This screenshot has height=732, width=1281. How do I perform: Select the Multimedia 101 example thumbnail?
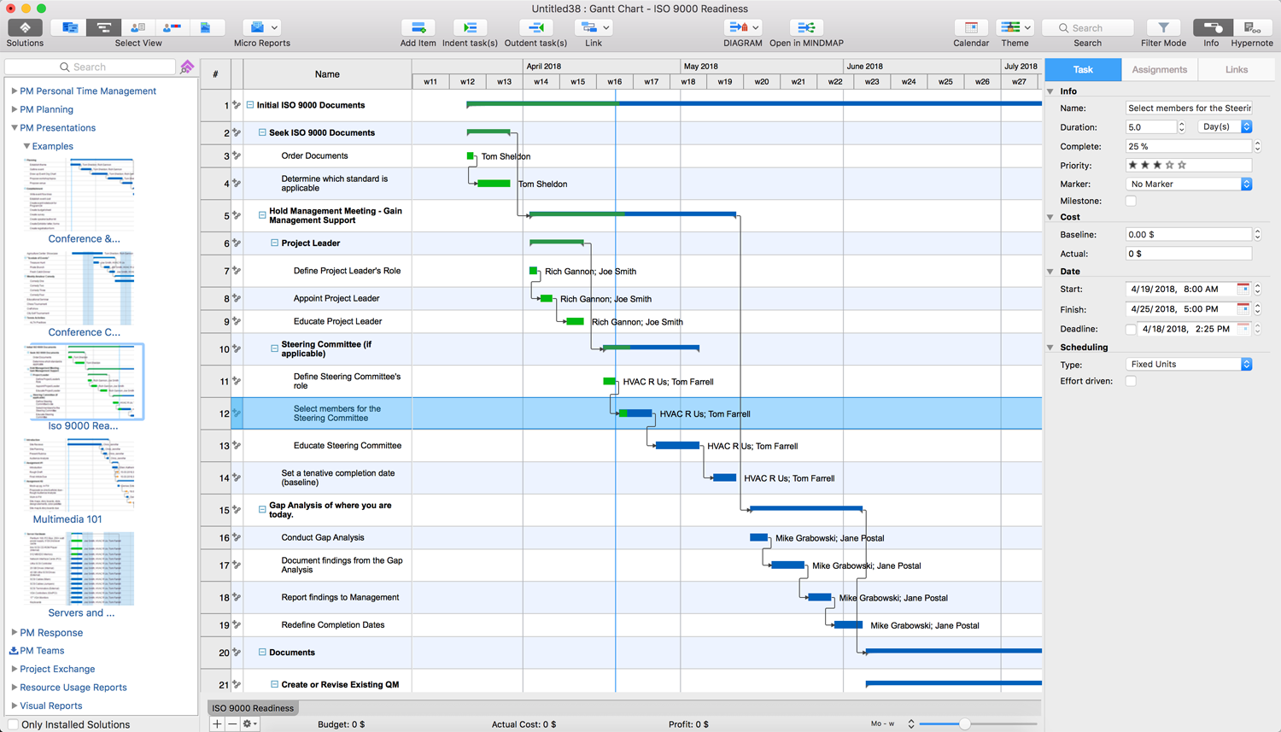[x=79, y=475]
